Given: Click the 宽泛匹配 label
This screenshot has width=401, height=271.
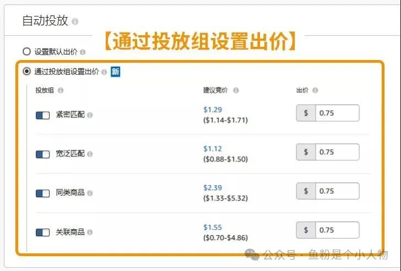Looking at the screenshot, I should [x=71, y=154].
